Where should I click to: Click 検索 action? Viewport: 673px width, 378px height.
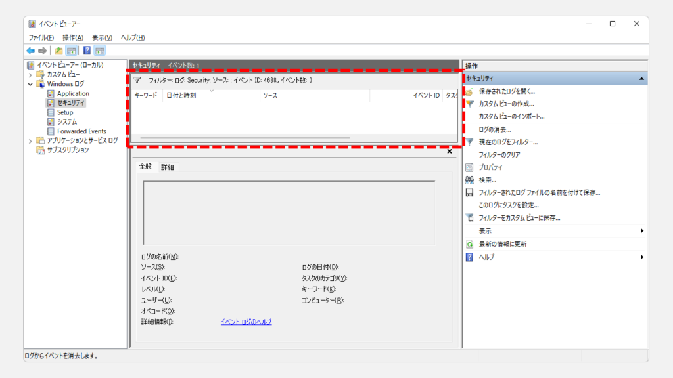tap(487, 180)
